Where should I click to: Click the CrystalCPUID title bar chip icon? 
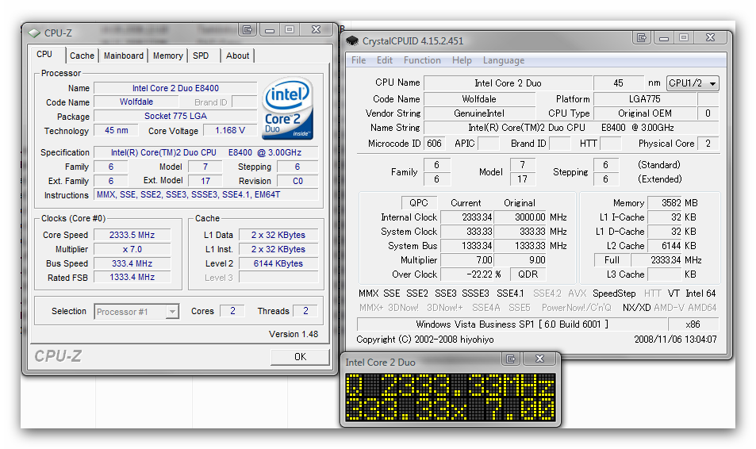352,41
